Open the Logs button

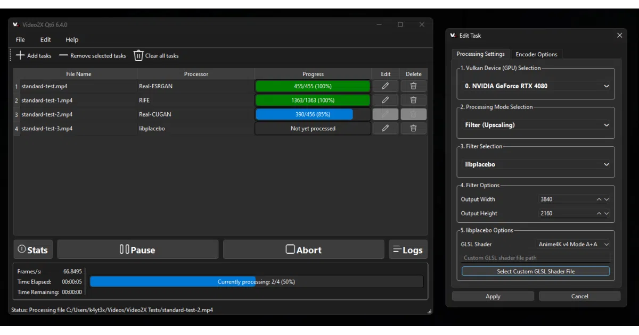(x=408, y=249)
